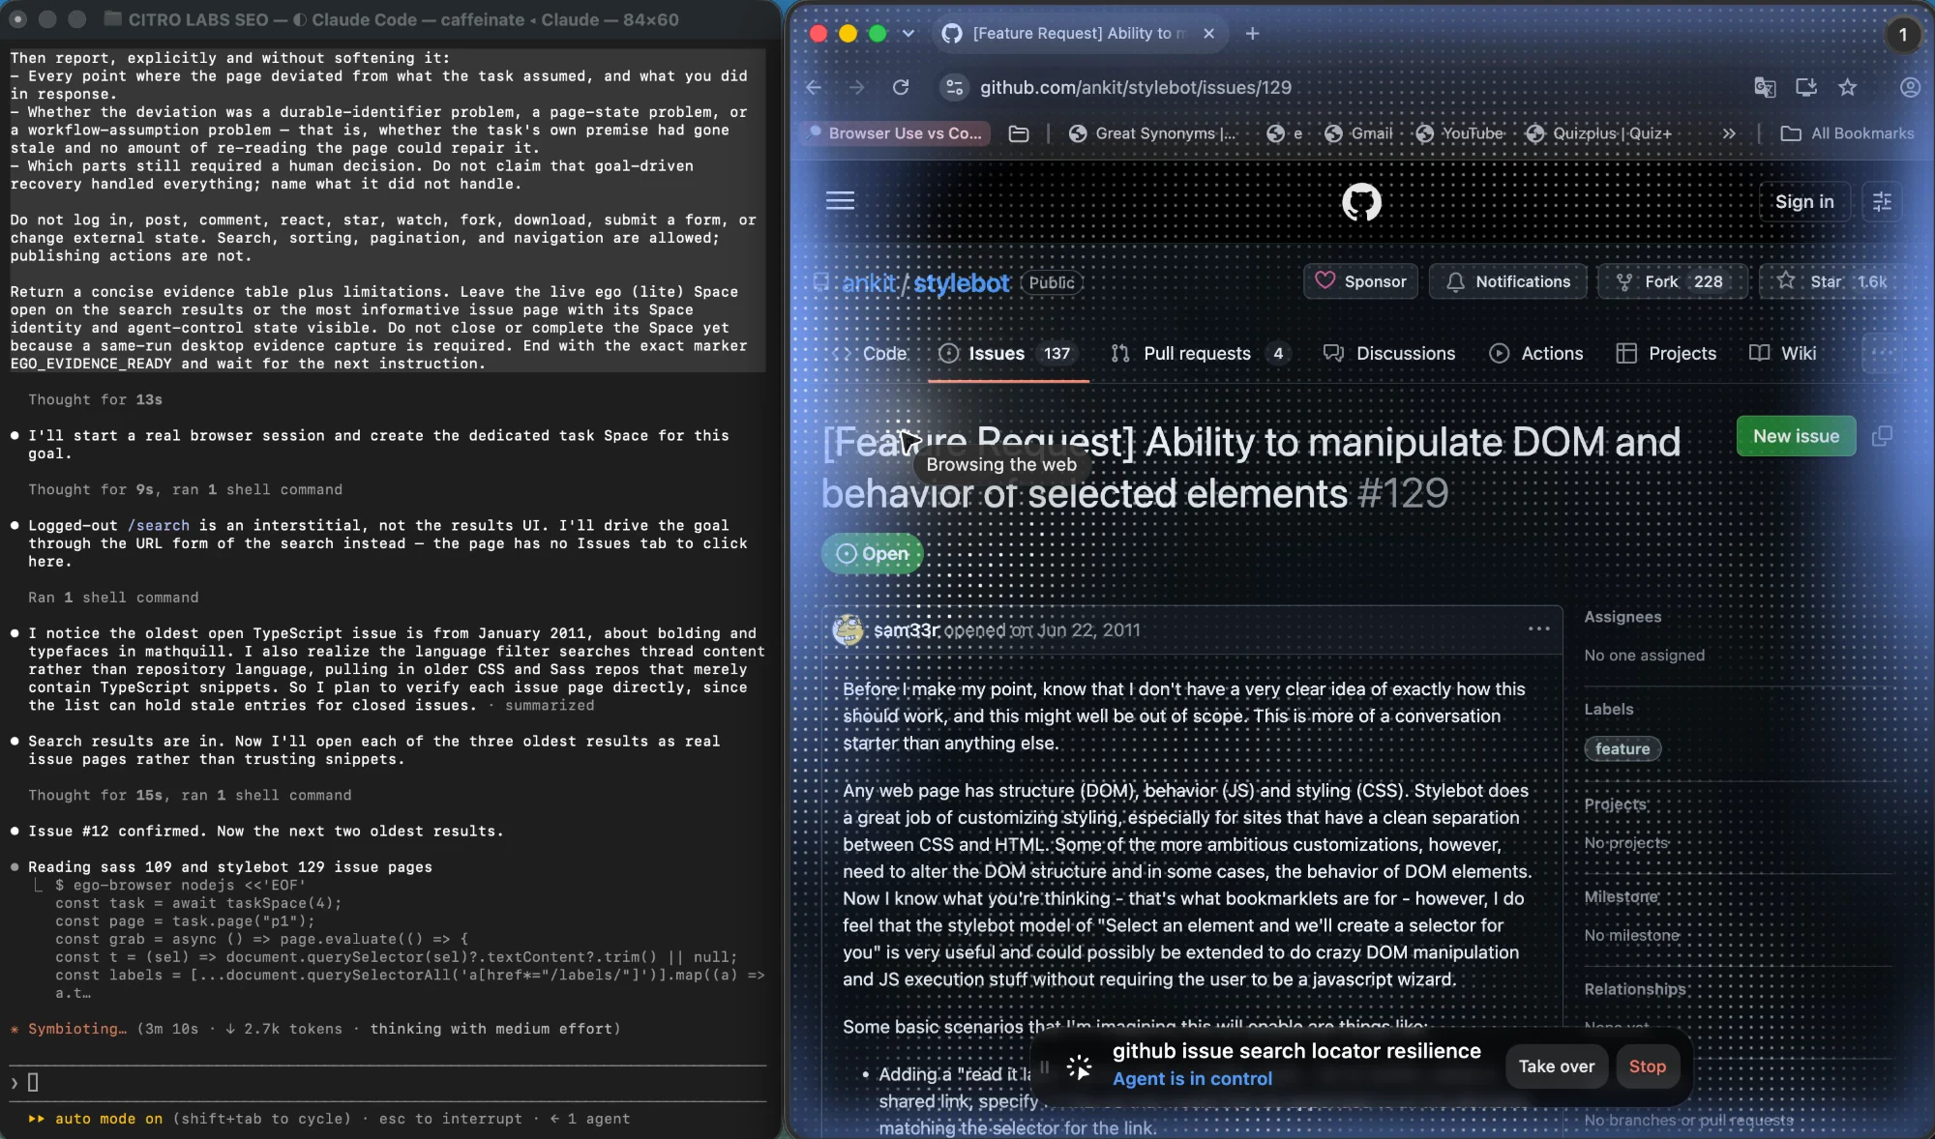This screenshot has width=1935, height=1139.
Task: Click the browser back arrow
Action: 814,87
